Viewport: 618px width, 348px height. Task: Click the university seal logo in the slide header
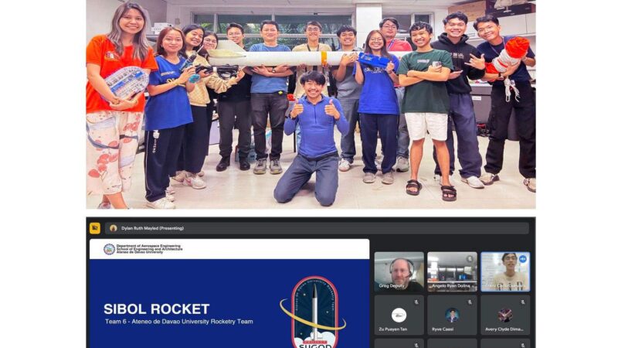tap(109, 249)
